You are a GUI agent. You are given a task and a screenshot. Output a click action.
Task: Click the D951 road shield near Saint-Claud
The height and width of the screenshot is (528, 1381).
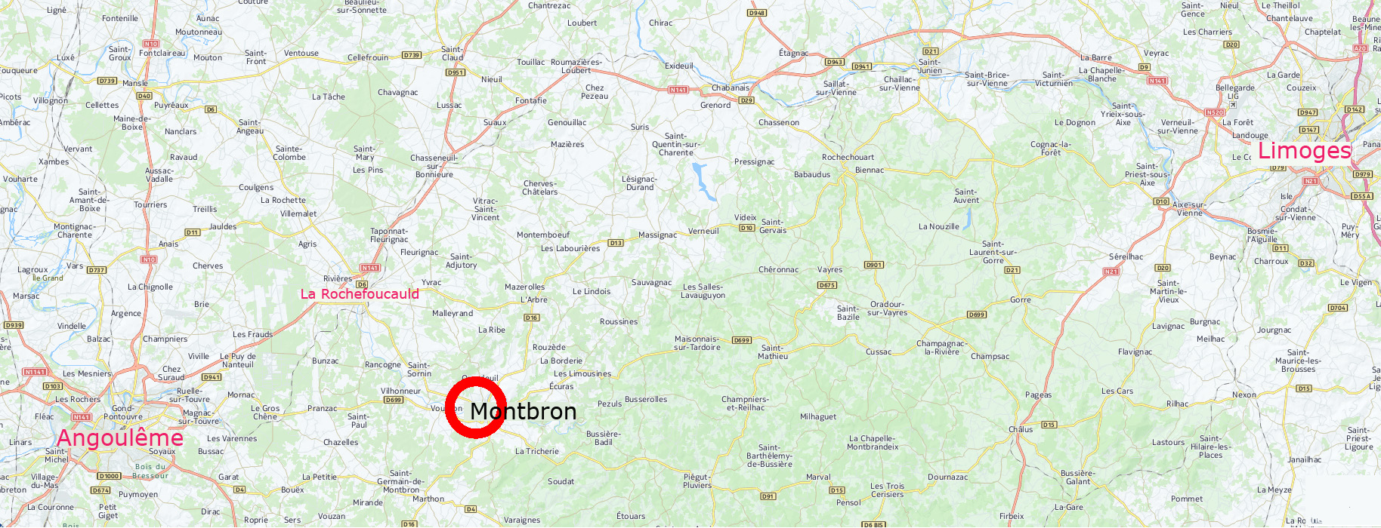pos(456,72)
